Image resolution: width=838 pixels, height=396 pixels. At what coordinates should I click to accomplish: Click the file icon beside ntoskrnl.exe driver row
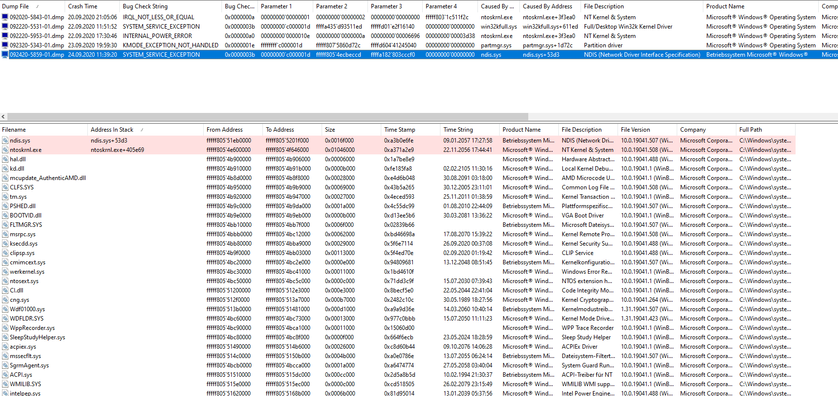coord(5,150)
